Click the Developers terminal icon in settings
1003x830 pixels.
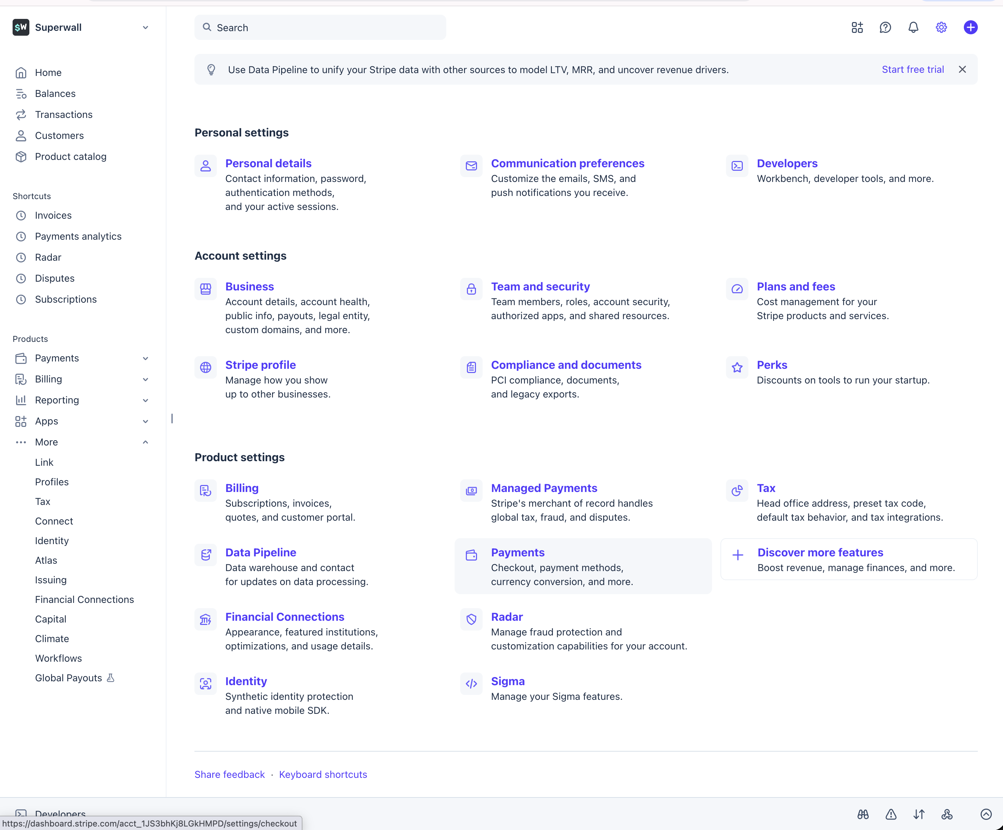pos(737,166)
